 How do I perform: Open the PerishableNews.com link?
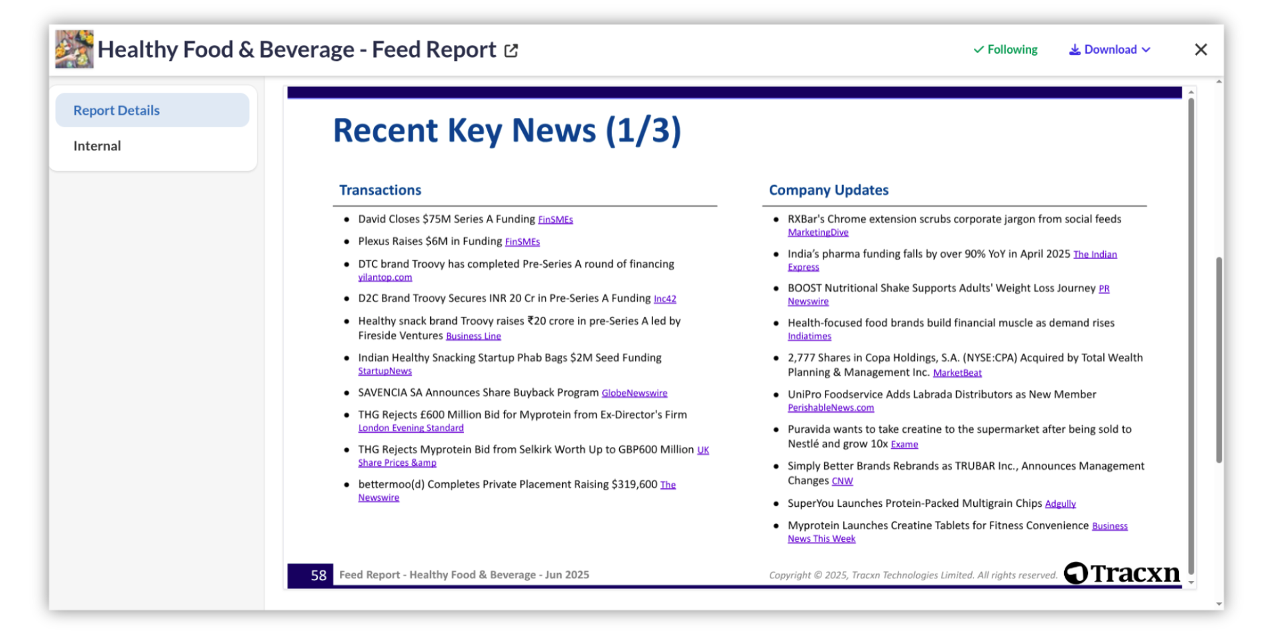[830, 408]
